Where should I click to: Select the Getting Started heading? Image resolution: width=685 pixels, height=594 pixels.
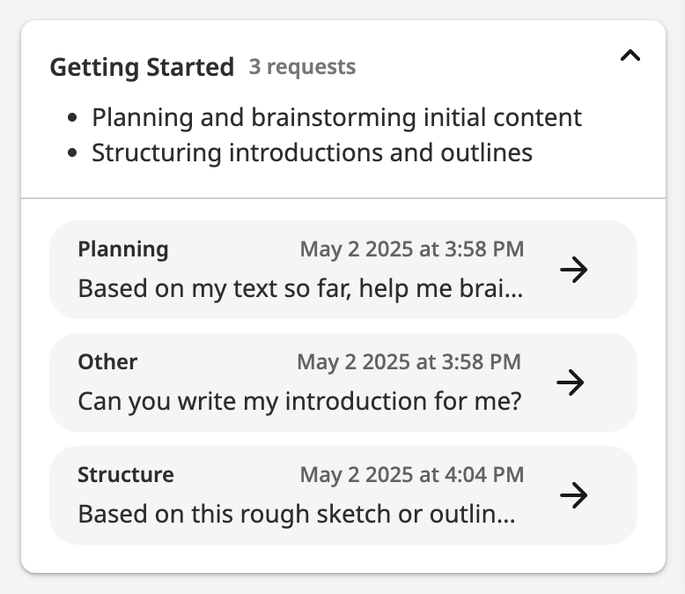click(142, 67)
